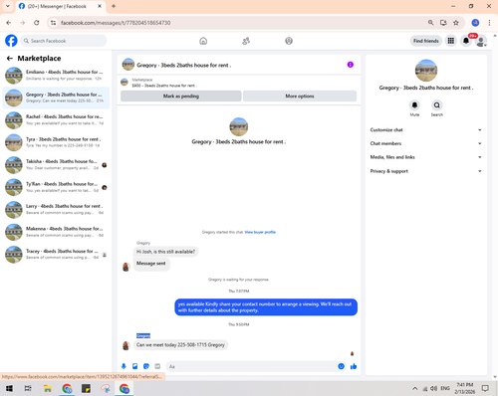Viewport: 498px width, 396px height.
Task: Open Emiliano's 4beds 3baths conversation
Action: (x=56, y=76)
